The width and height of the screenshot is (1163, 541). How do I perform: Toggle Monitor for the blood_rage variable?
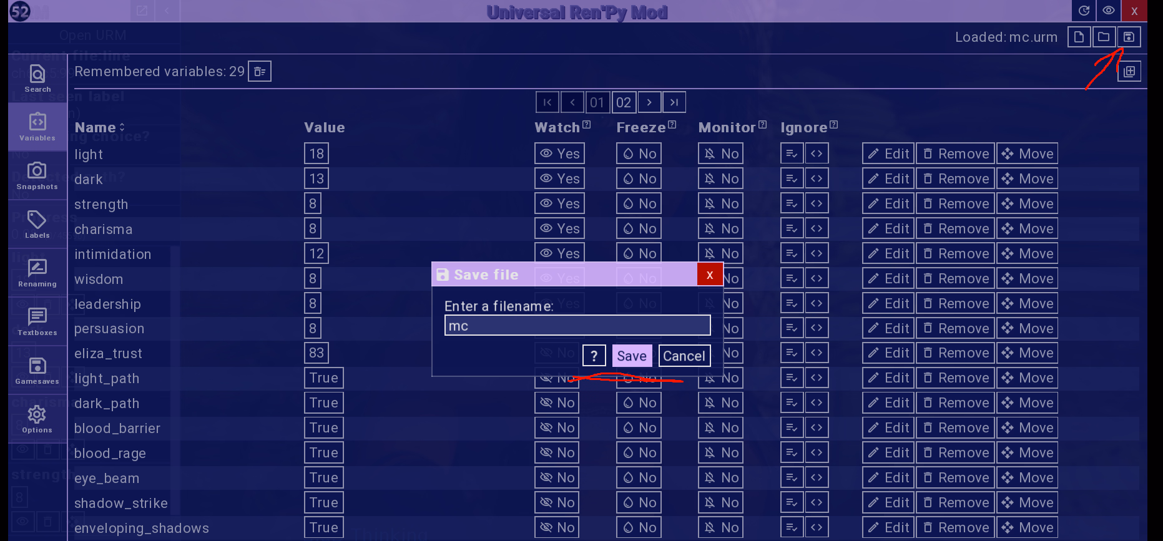(721, 452)
